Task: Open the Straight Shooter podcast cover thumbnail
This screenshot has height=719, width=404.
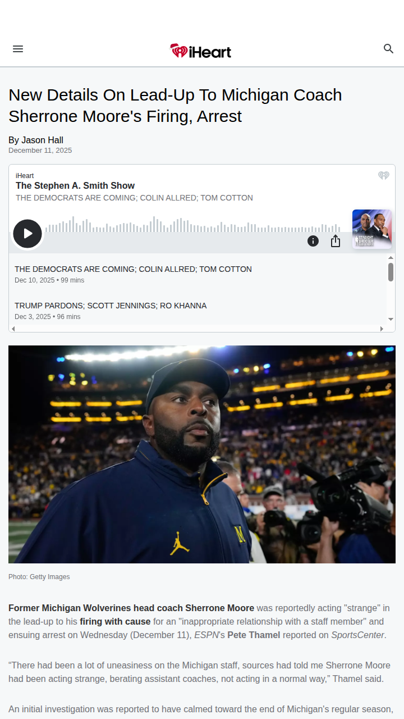Action: coord(372,229)
